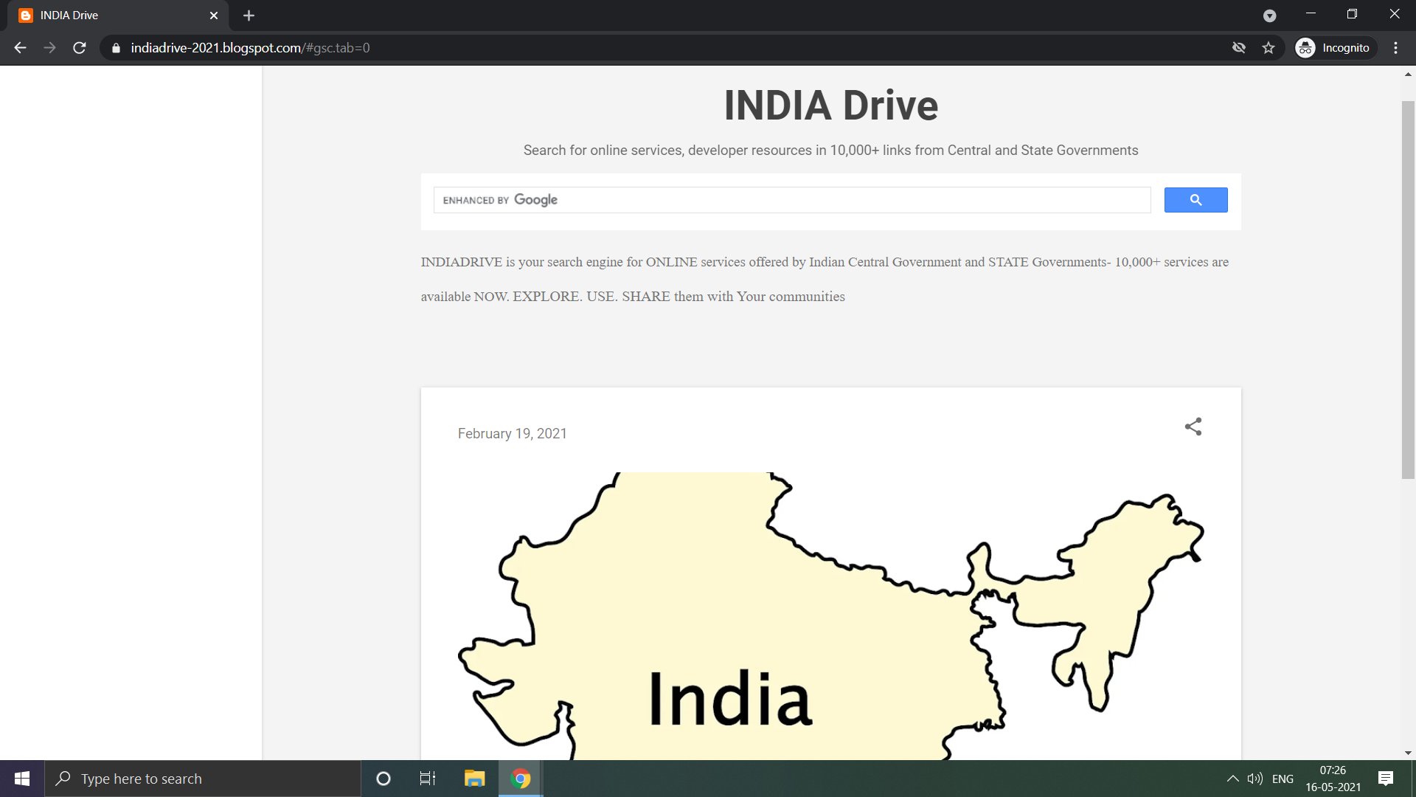
Task: Open the Windows Start menu
Action: pyautogui.click(x=21, y=778)
